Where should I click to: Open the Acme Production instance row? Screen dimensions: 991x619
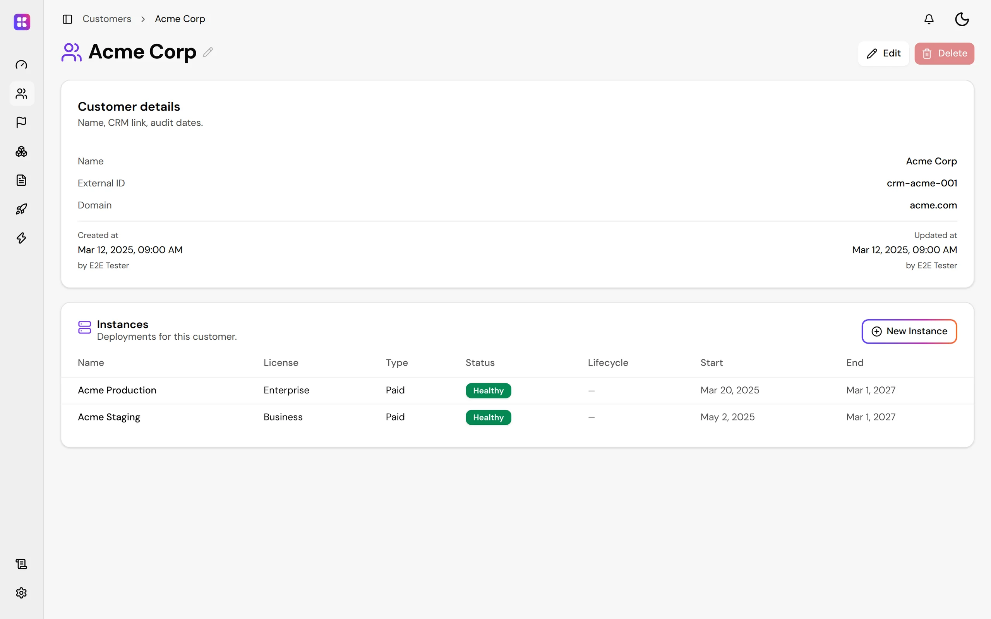pyautogui.click(x=517, y=391)
